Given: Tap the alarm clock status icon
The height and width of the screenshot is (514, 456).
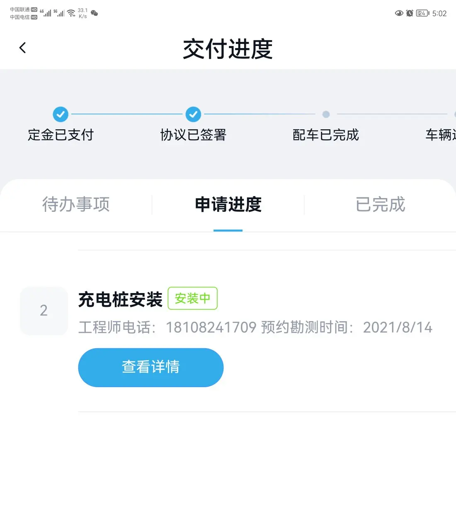Looking at the screenshot, I should click(x=410, y=13).
